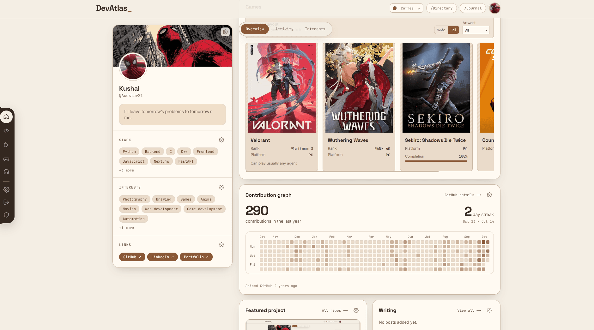The height and width of the screenshot is (330, 594).
Task: Switch to the Interests tab
Action: coord(315,29)
